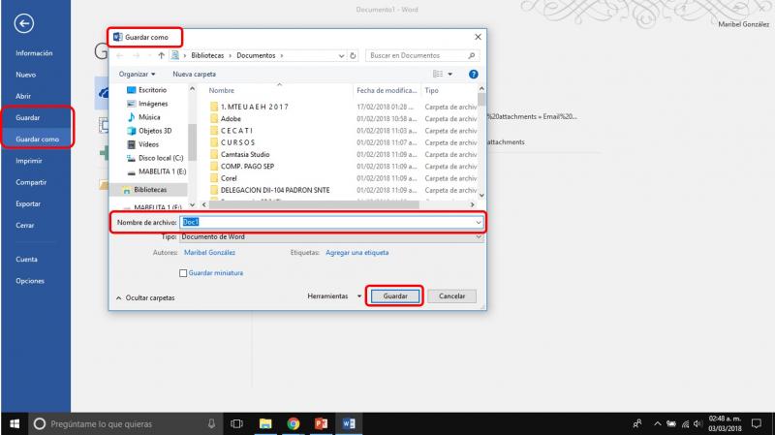Select the Corel folder

pos(229,178)
